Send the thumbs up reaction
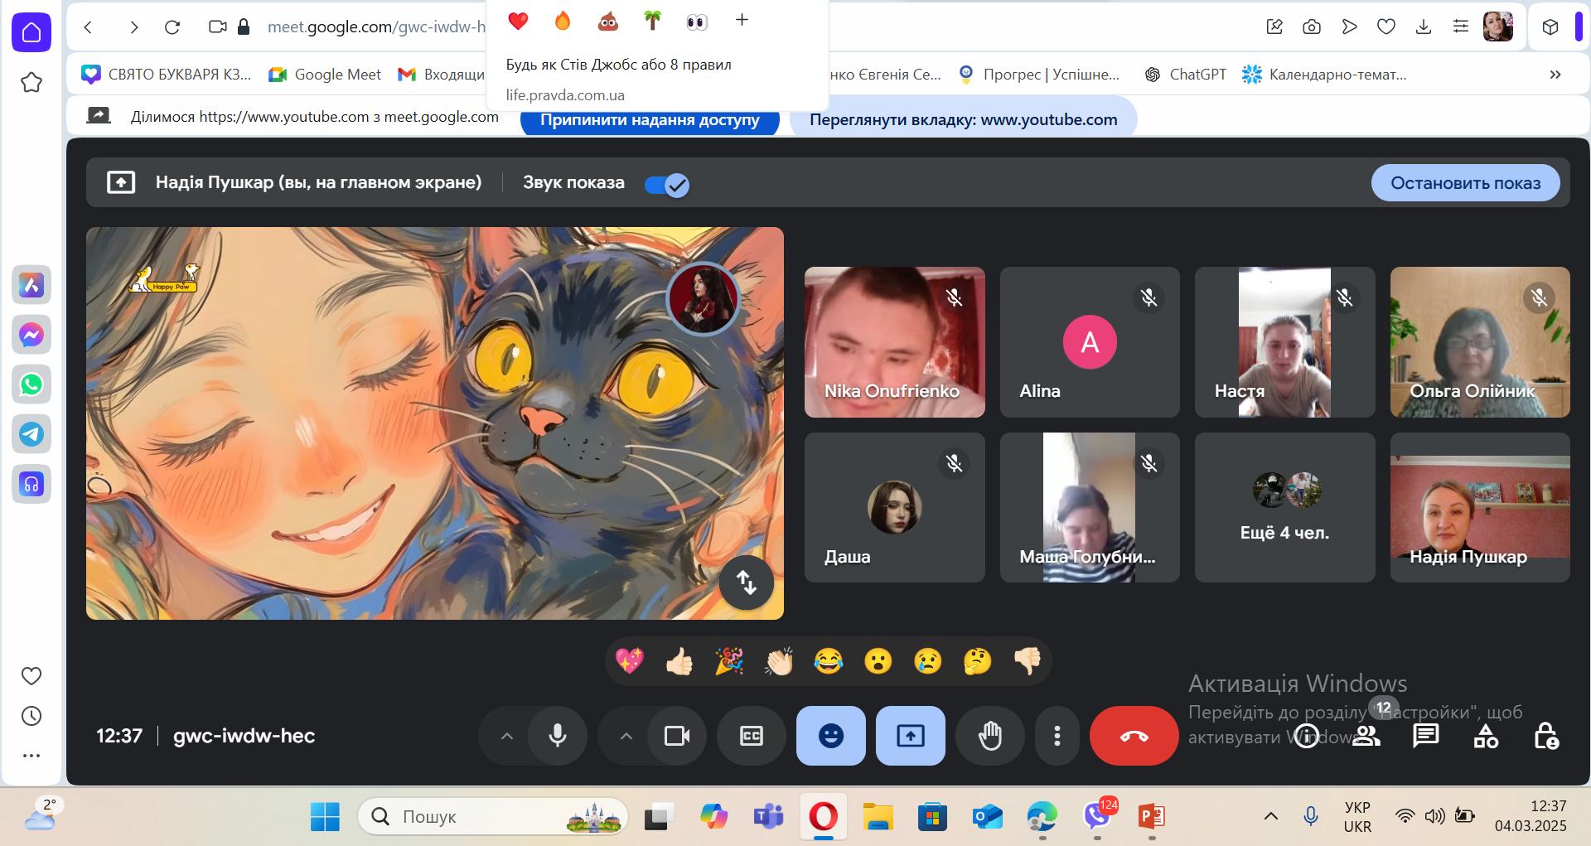 [679, 661]
